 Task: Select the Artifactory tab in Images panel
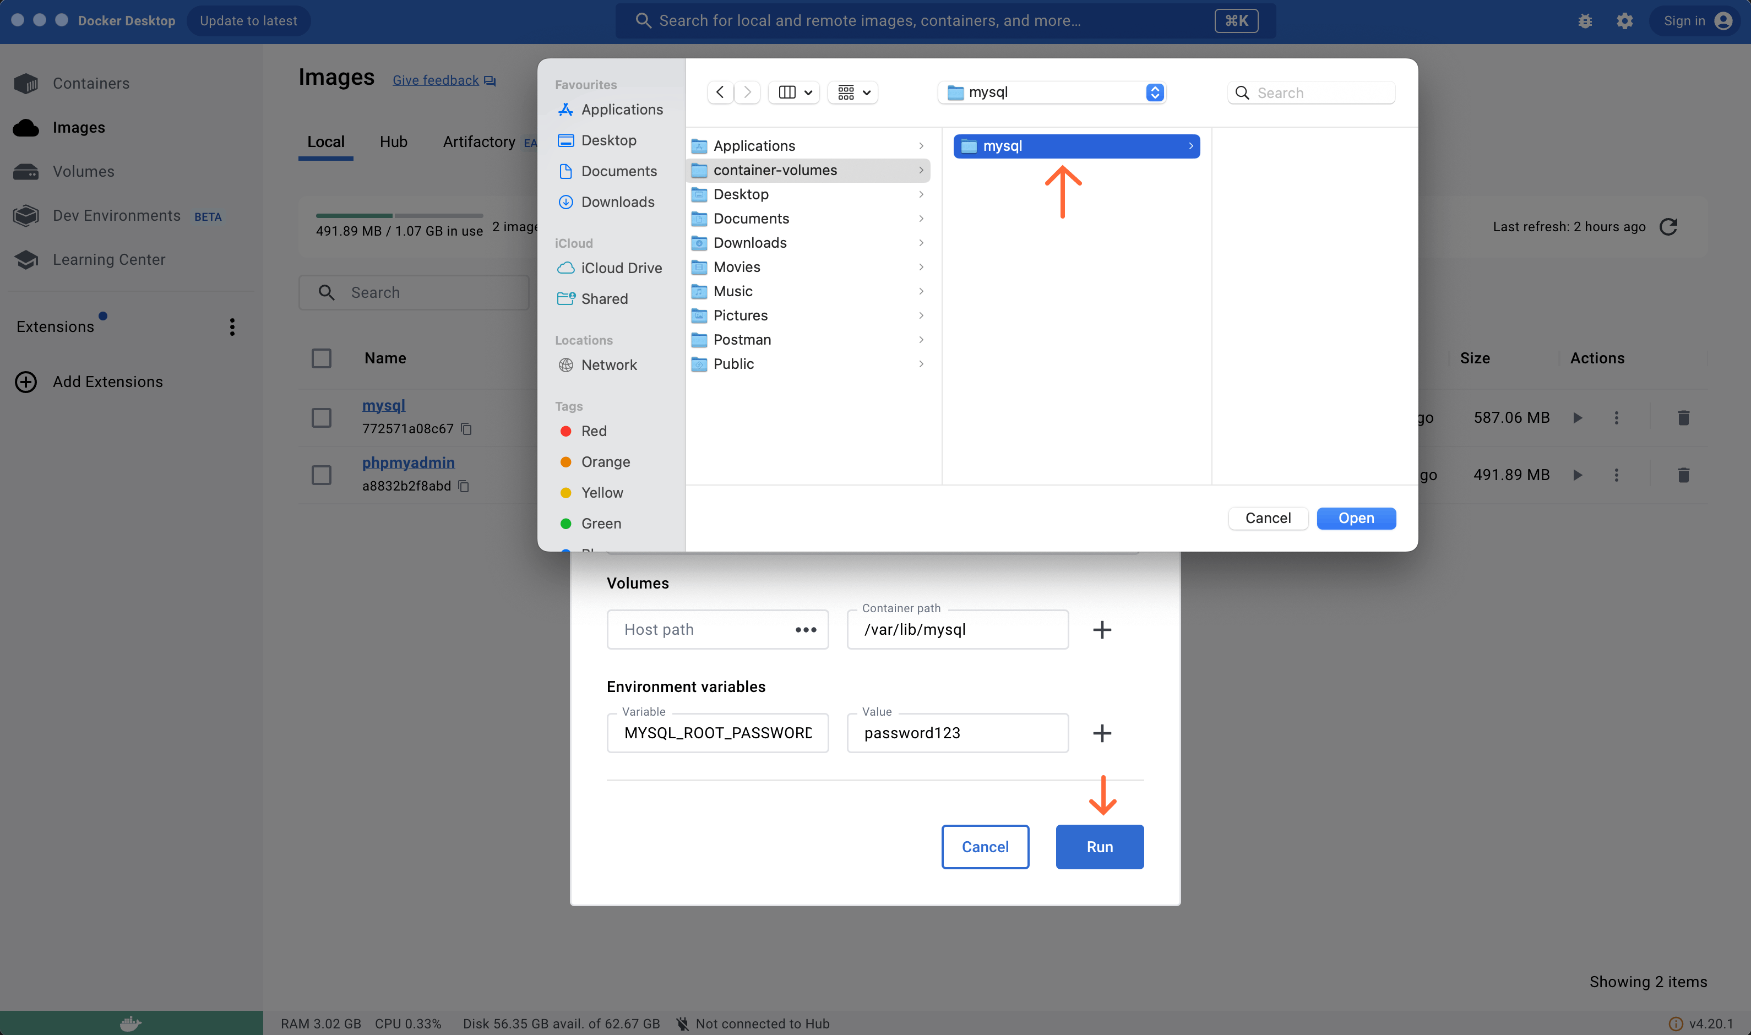point(478,140)
